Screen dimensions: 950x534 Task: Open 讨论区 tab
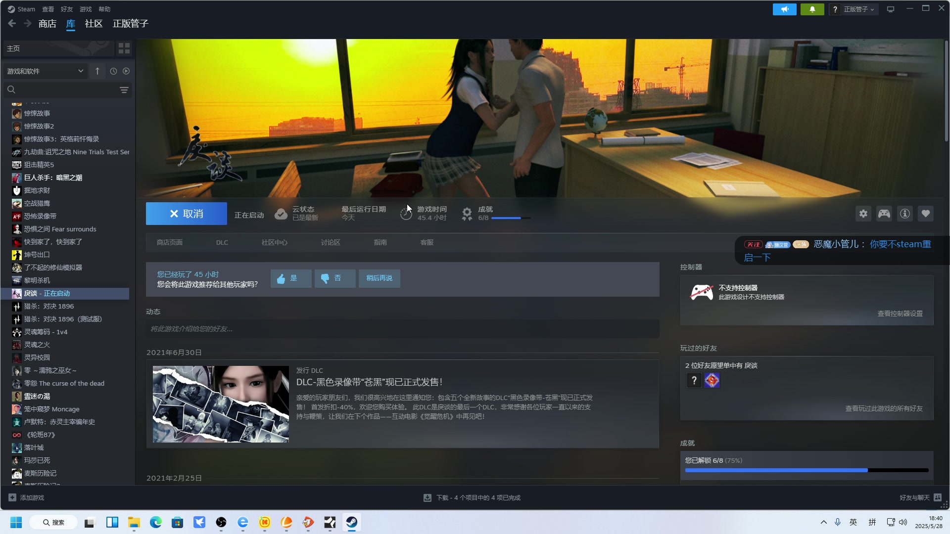pos(331,242)
